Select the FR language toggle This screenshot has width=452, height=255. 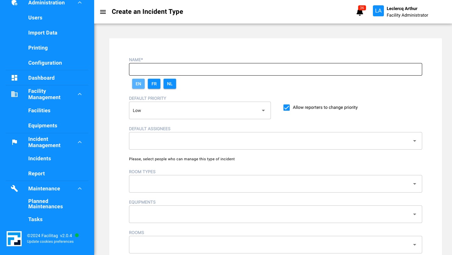pyautogui.click(x=154, y=84)
